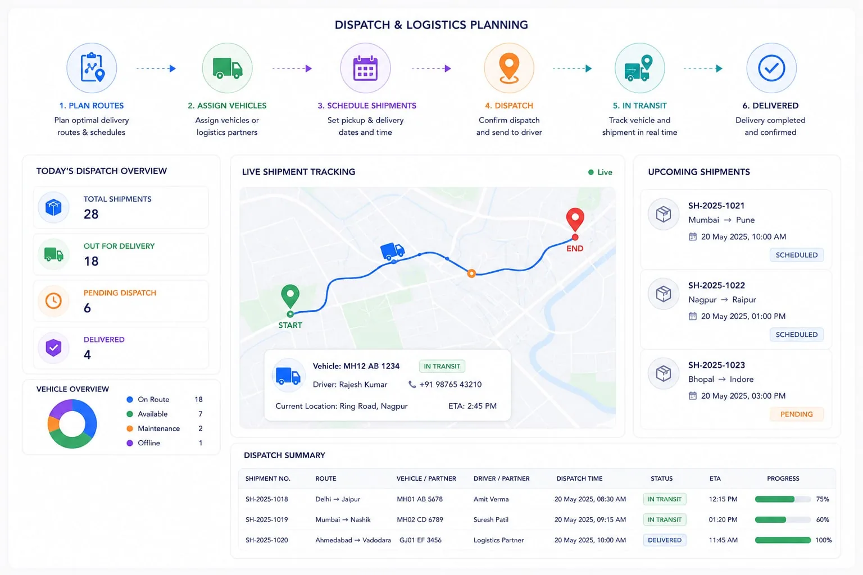Click the vehicle overview donut chart
The height and width of the screenshot is (575, 863).
[x=72, y=424]
